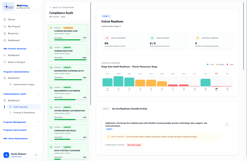
Task: Select the Stage 4 Requirements Gathering card
Action: tap(68, 93)
